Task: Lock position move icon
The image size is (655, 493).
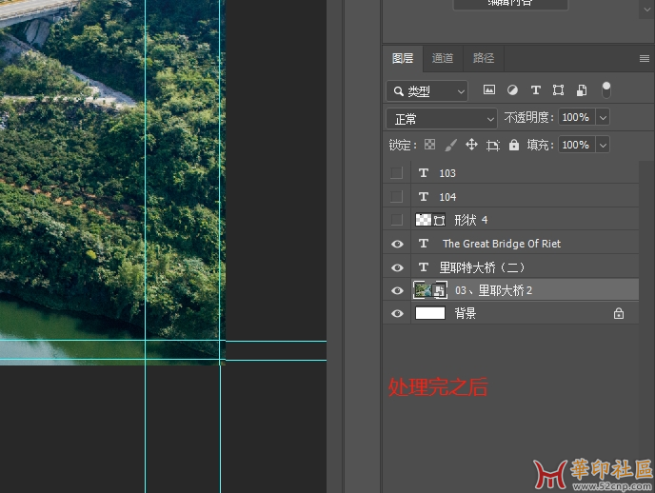Action: [471, 146]
